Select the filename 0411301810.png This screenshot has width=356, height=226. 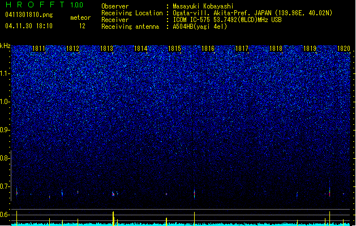29,15
